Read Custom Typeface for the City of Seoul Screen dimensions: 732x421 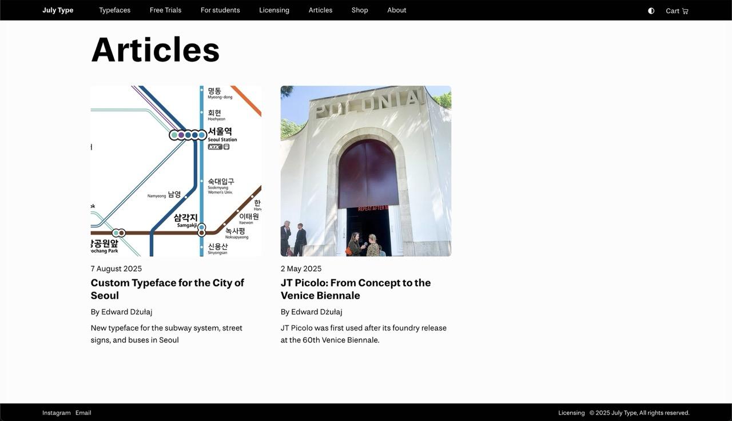[x=167, y=289]
